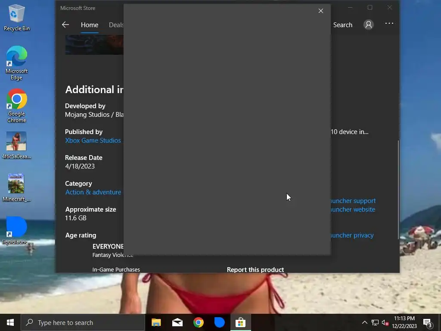Open the launcher privacy link

352,235
